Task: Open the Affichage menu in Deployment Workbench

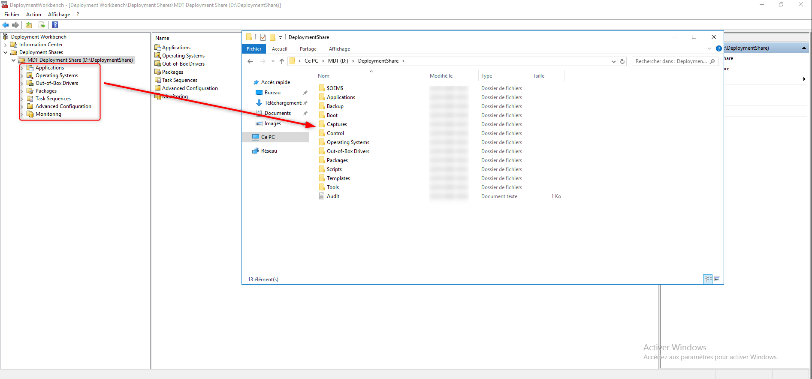Action: pyautogui.click(x=59, y=15)
